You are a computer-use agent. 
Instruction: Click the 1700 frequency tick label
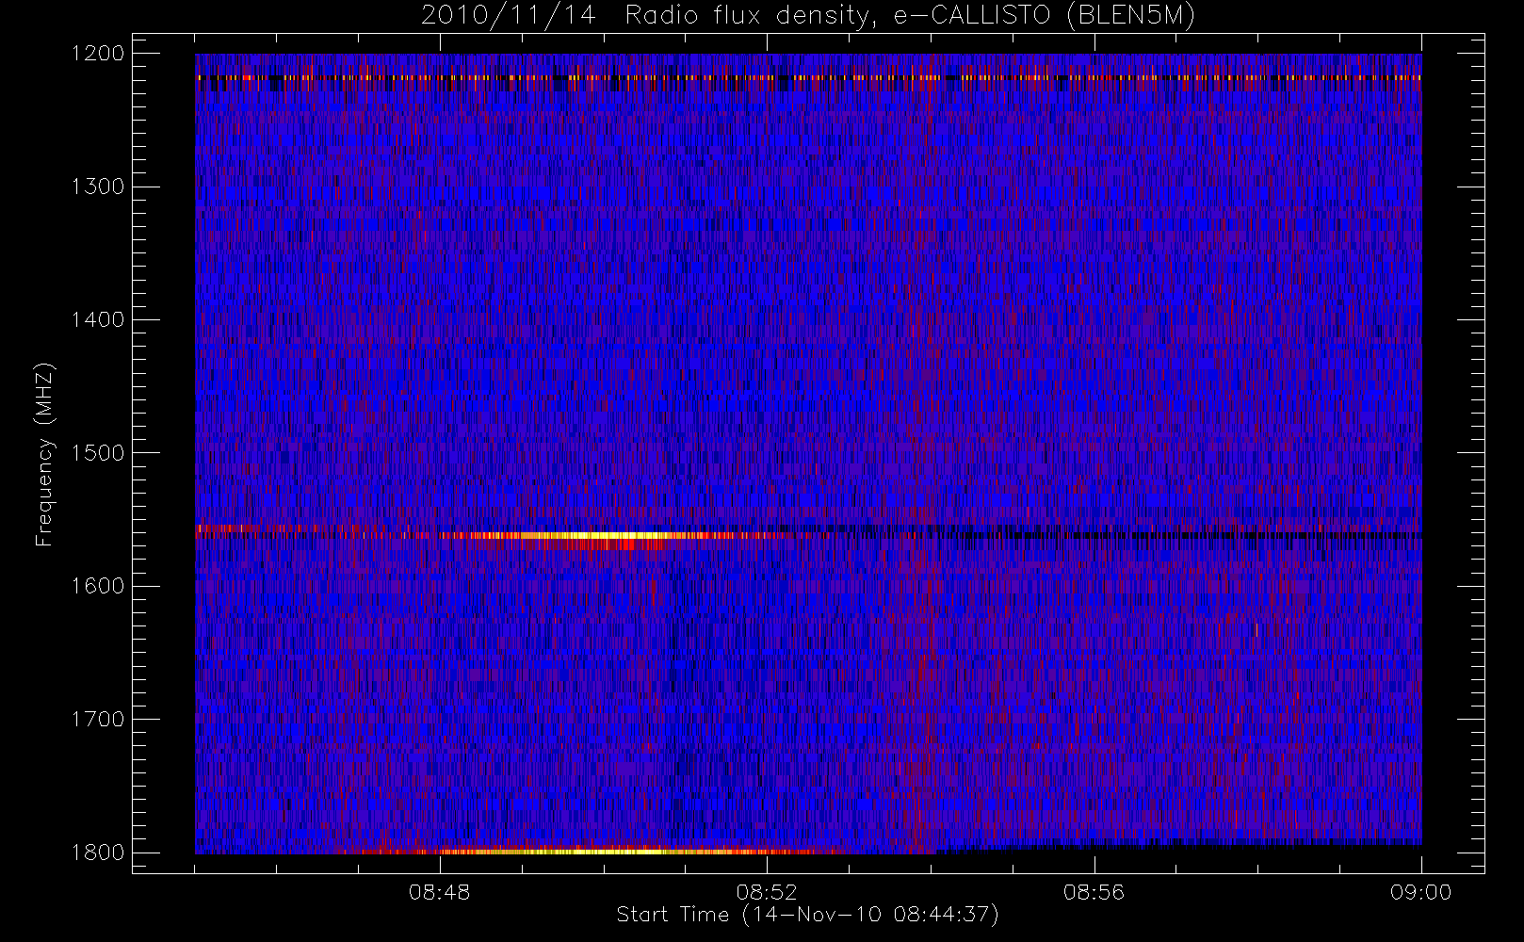pyautogui.click(x=98, y=719)
